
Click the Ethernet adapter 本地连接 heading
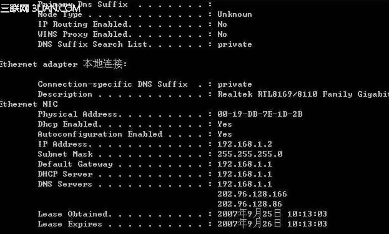click(63, 64)
